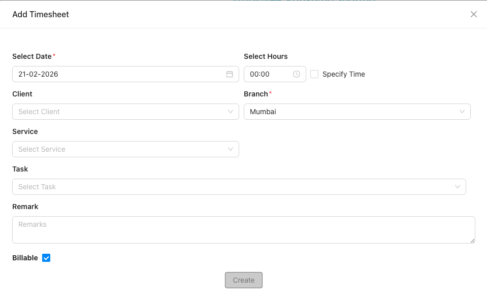Open the date picker calendar icon
This screenshot has width=487, height=306.
click(x=229, y=74)
